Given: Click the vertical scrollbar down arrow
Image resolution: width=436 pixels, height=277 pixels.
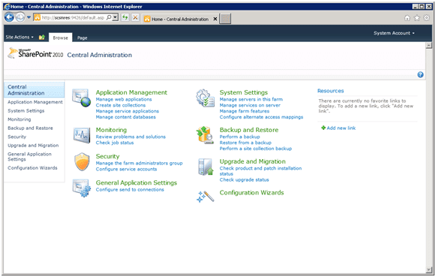Looking at the screenshot, I should click(428, 269).
